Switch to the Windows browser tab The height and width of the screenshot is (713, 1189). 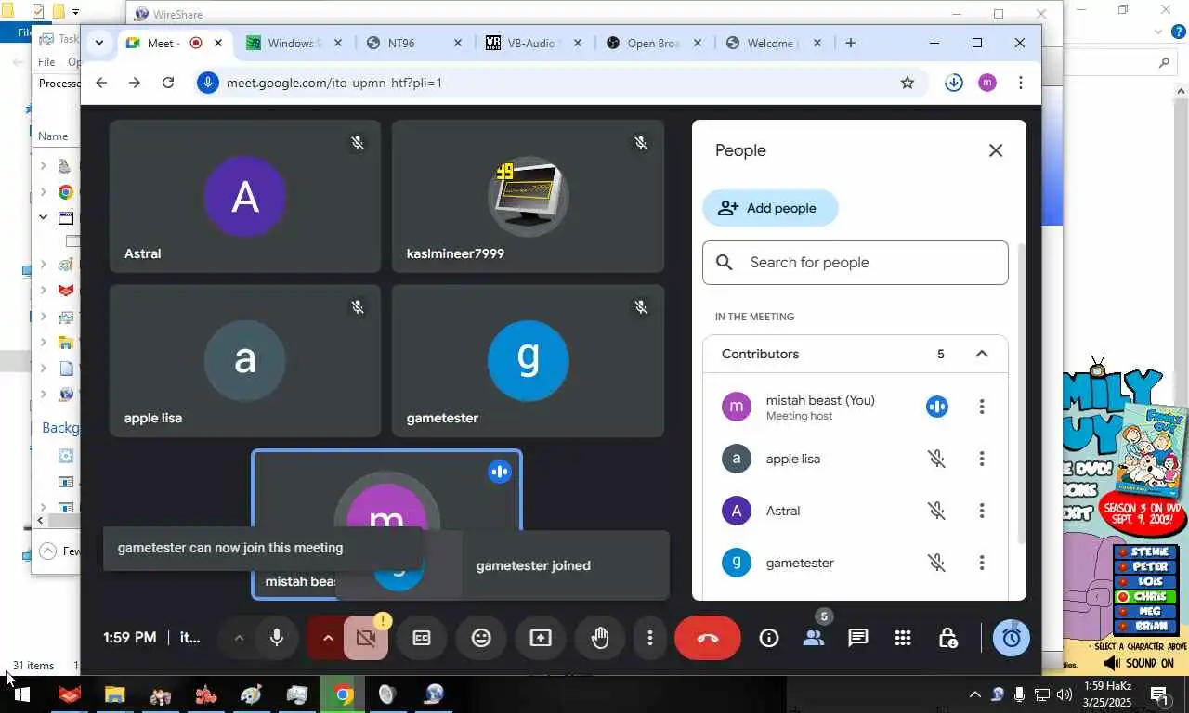tap(294, 43)
